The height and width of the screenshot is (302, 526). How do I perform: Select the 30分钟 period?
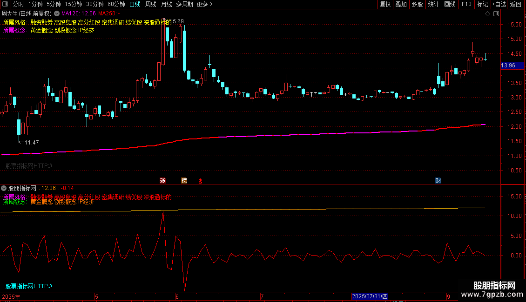(95, 4)
